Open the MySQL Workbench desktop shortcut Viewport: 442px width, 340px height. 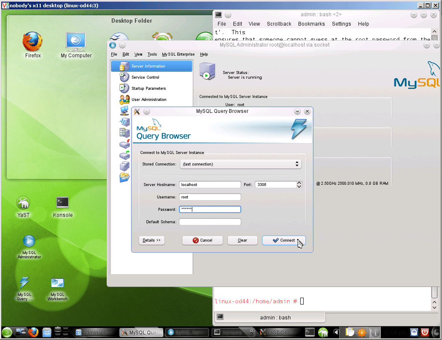pyautogui.click(x=57, y=289)
